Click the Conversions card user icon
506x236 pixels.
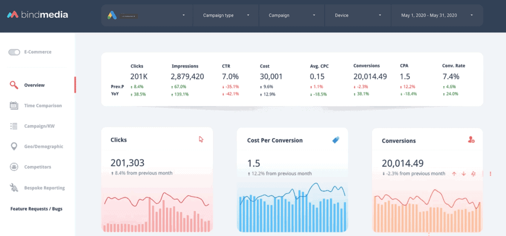[471, 140]
